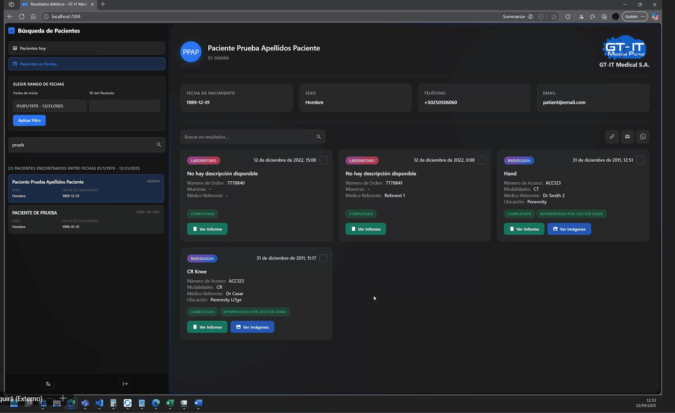The width and height of the screenshot is (675, 413).
Task: Click the copy link icon button
Action: pyautogui.click(x=612, y=136)
